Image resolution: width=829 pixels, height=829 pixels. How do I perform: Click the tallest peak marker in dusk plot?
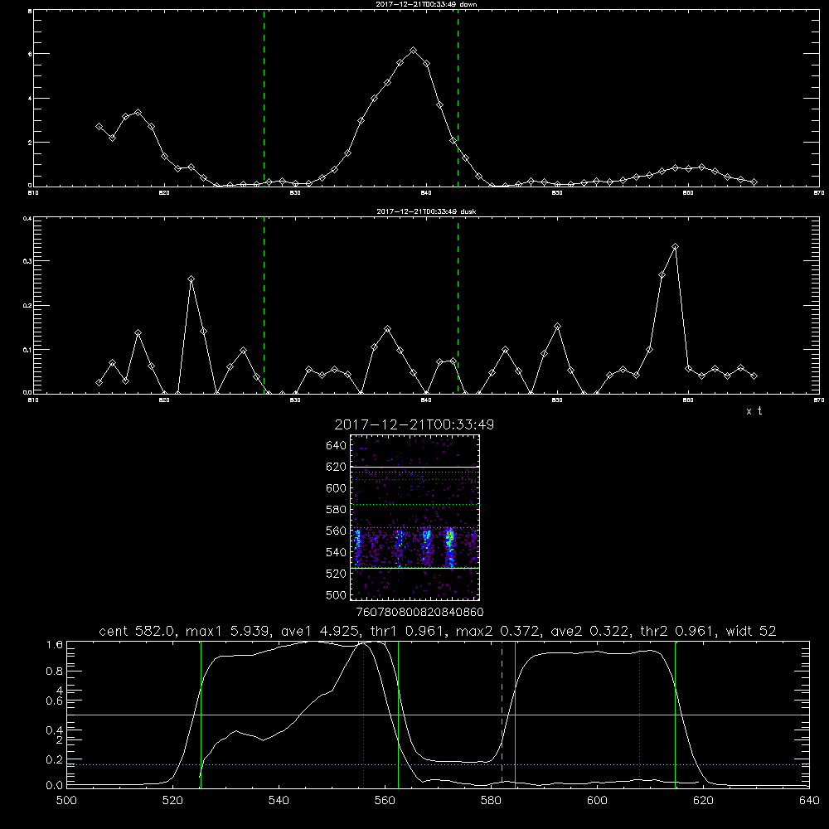coord(675,247)
